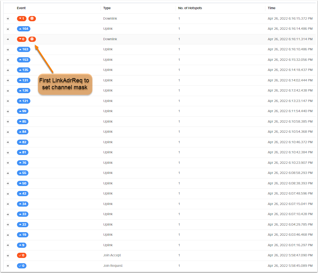Expand the row for uplink event 135

[x=8, y=70]
